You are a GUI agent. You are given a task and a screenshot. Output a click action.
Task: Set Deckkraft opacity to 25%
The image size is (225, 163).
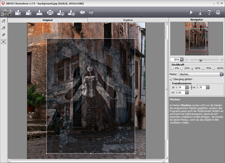182,68
